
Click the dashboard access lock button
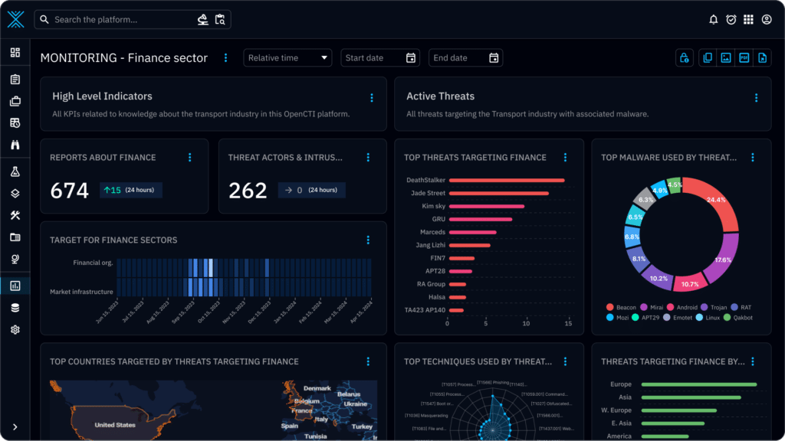pyautogui.click(x=685, y=57)
